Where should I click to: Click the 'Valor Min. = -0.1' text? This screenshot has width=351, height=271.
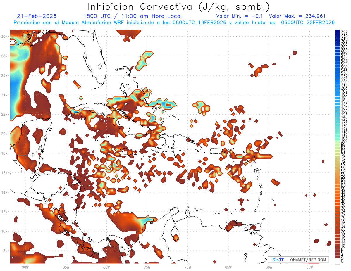(240, 16)
